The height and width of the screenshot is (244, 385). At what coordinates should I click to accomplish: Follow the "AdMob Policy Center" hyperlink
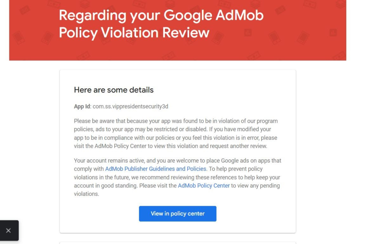coord(203,185)
